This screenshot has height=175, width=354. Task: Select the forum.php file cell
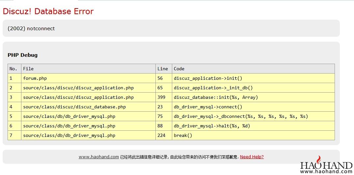click(88, 78)
